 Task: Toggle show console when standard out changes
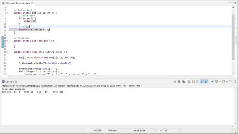[x=202, y=82]
